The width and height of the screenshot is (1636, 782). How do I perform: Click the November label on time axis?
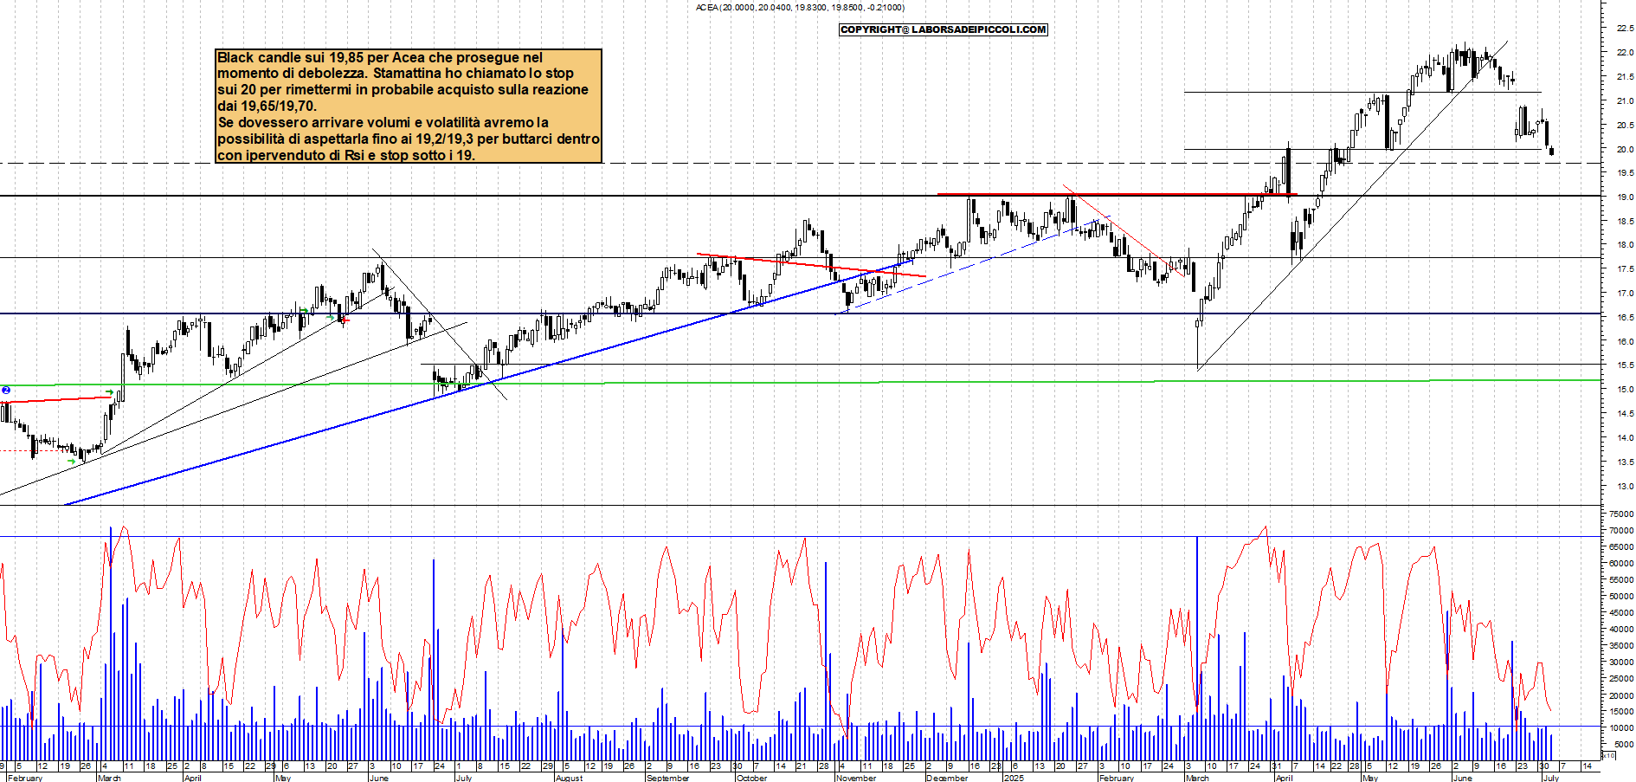(x=857, y=778)
